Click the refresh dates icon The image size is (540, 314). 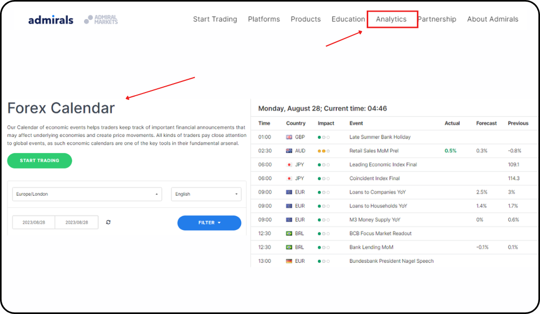coord(108,223)
